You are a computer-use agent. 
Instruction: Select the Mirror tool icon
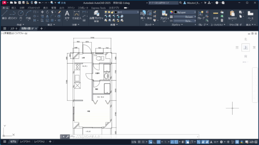(47, 16)
